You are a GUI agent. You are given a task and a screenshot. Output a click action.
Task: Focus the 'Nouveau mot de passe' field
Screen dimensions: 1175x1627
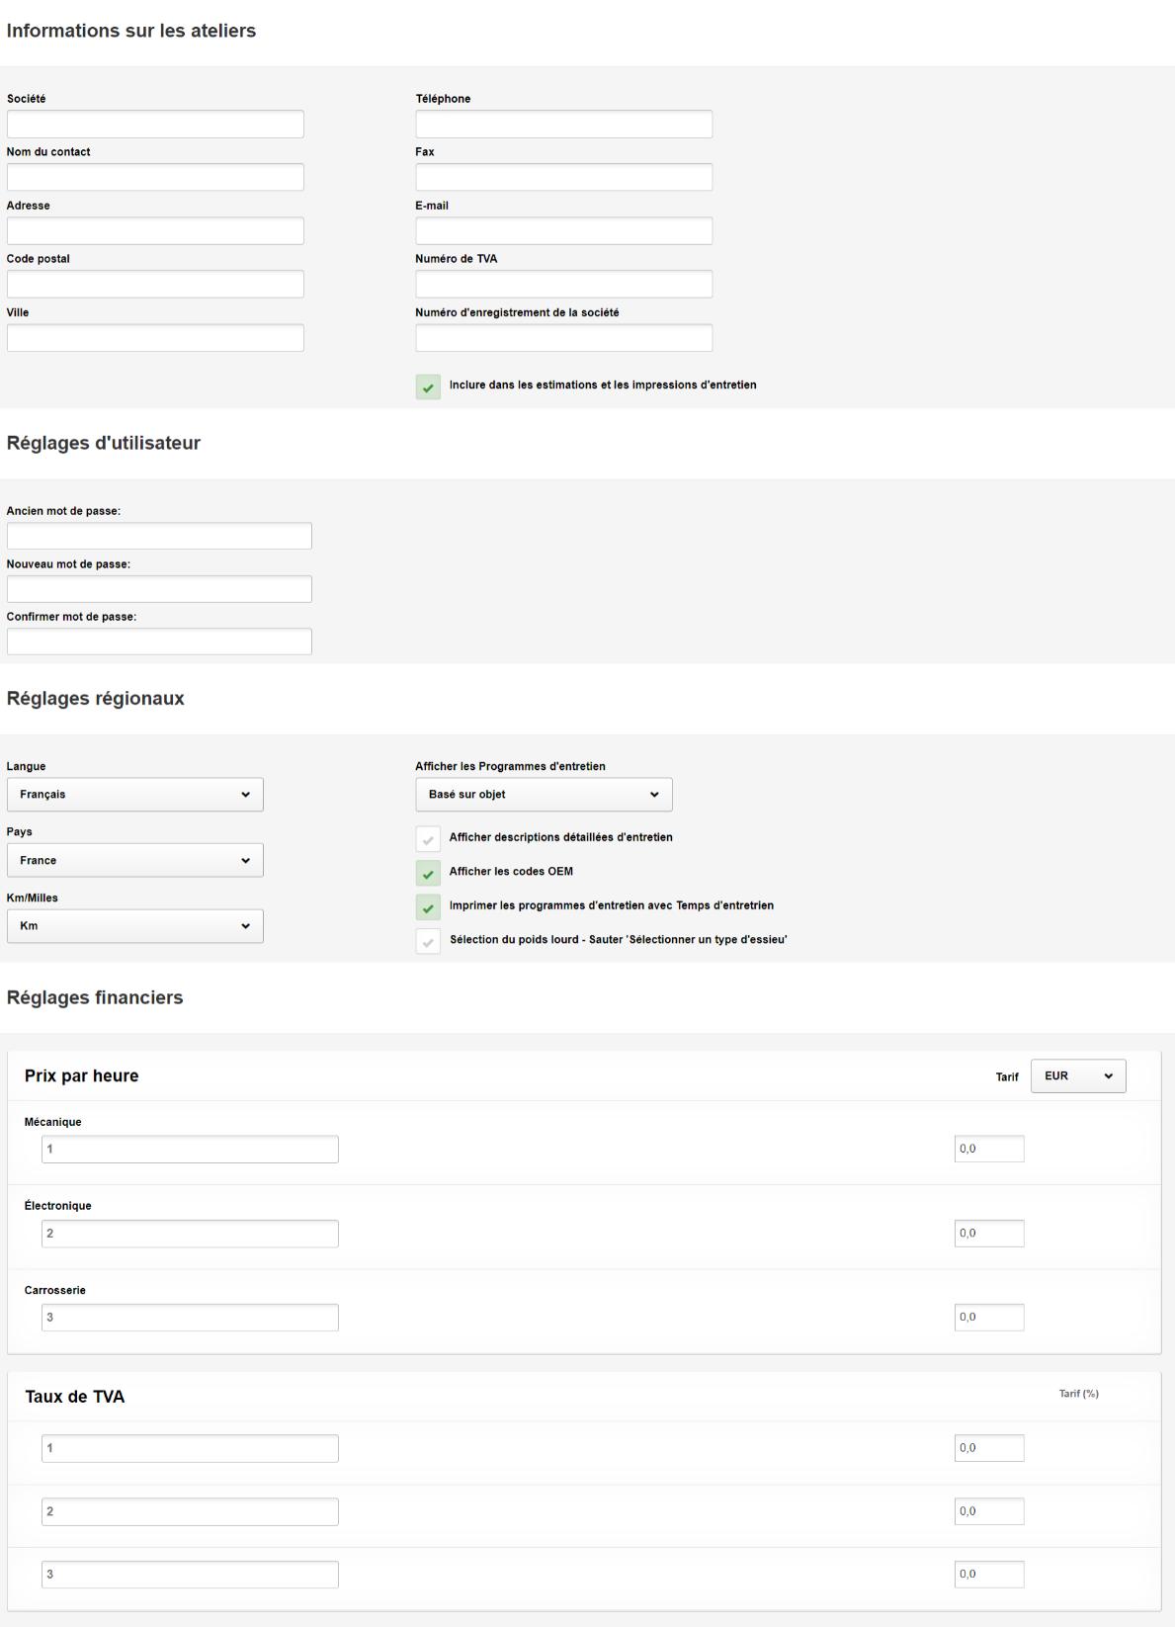pos(159,590)
